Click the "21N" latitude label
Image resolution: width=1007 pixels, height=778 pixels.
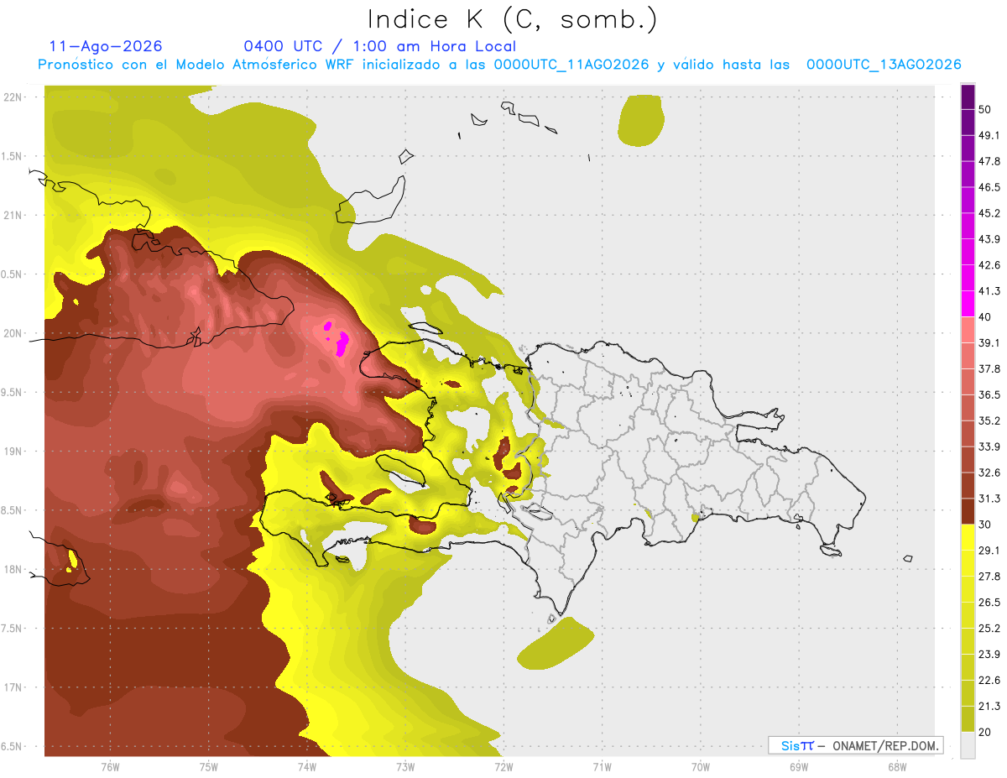click(13, 215)
